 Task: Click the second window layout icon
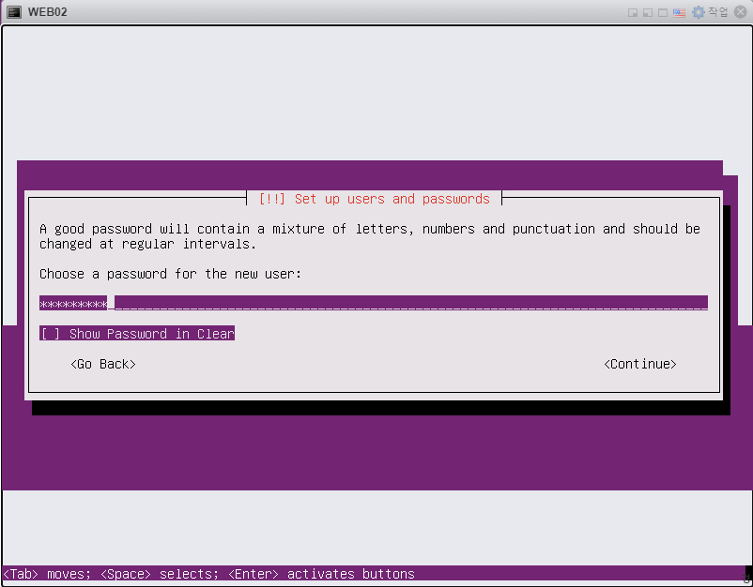tap(648, 12)
